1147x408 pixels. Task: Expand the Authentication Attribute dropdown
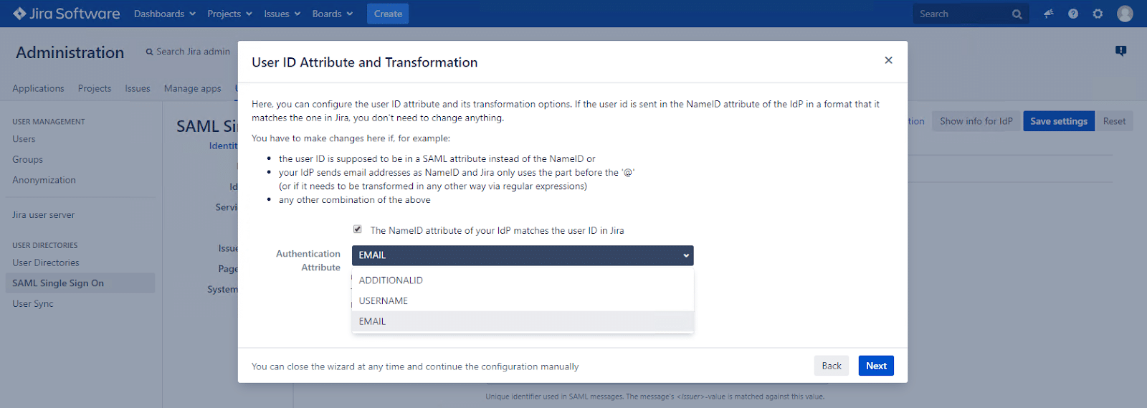522,255
